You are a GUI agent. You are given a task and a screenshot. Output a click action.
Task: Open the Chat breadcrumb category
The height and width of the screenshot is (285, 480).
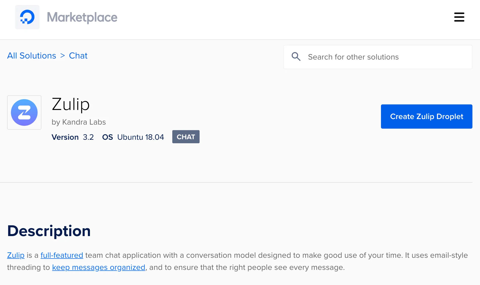(78, 56)
